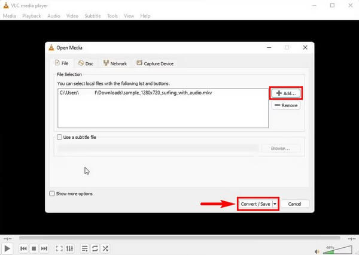Viewport: 359px width, 255px height.
Task: Click the Remove button
Action: [x=286, y=105]
